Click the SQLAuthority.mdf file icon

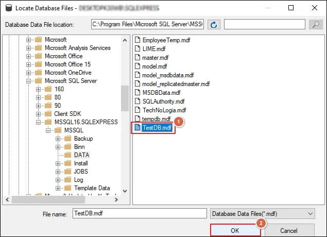click(137, 101)
